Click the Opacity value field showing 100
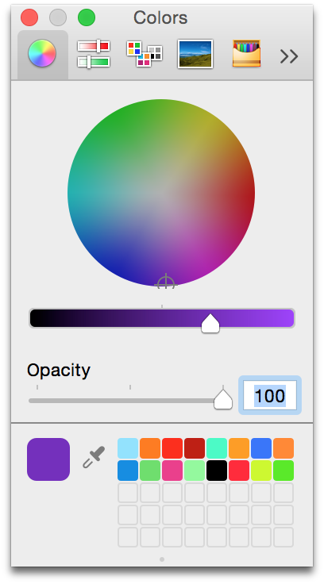 (270, 395)
